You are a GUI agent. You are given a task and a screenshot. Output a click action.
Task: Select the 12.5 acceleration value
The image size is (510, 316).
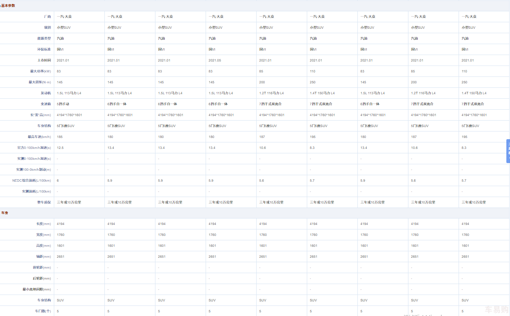tap(60, 148)
